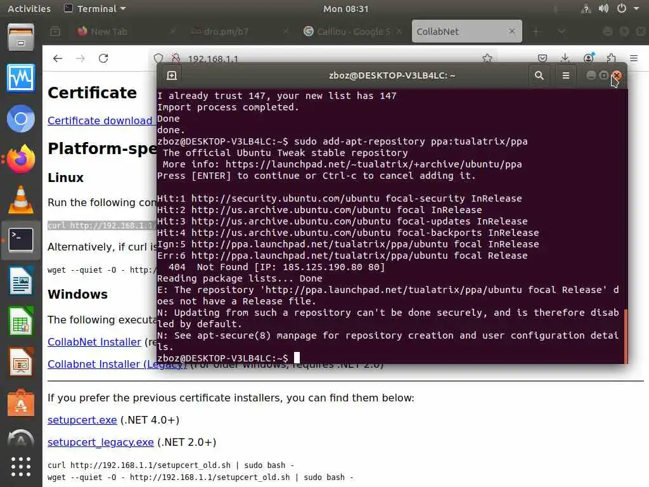Click the terminal scrollbar
The height and width of the screenshot is (487, 649).
coord(626,336)
